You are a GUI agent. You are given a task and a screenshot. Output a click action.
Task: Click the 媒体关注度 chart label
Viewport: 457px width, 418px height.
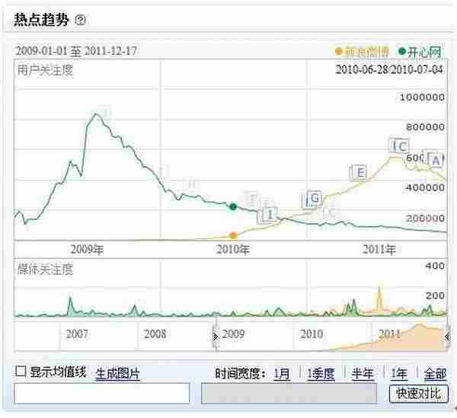[x=45, y=270]
